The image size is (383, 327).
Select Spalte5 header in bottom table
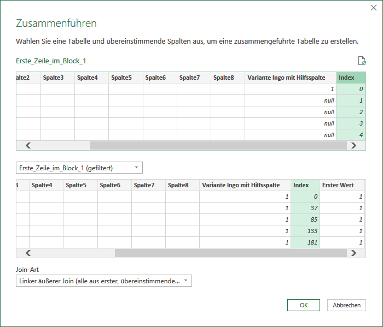80,185
